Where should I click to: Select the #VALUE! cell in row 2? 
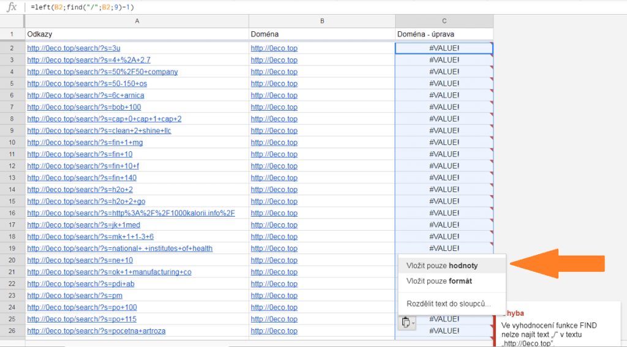(444, 48)
